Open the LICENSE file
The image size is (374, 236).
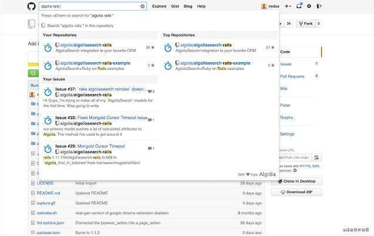click(x=45, y=183)
